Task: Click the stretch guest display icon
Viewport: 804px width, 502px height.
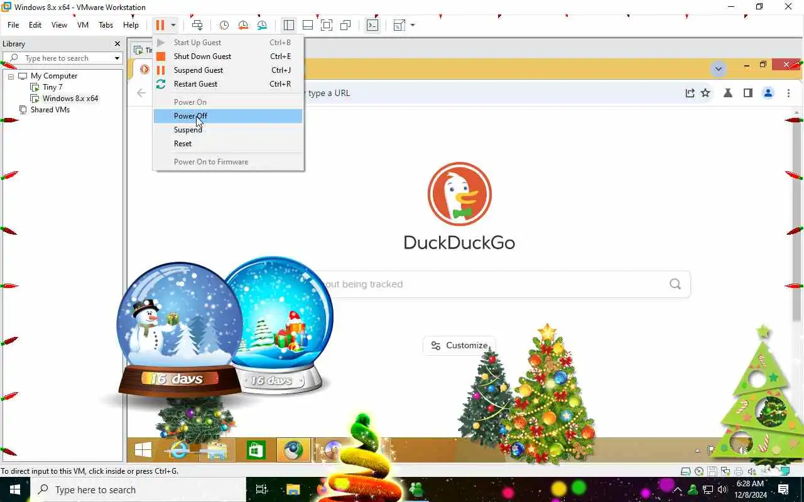Action: pos(399,25)
